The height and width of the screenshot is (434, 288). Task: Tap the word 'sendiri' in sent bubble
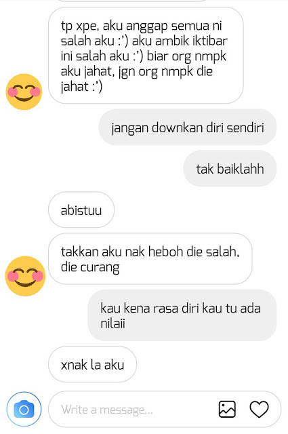pyautogui.click(x=245, y=127)
